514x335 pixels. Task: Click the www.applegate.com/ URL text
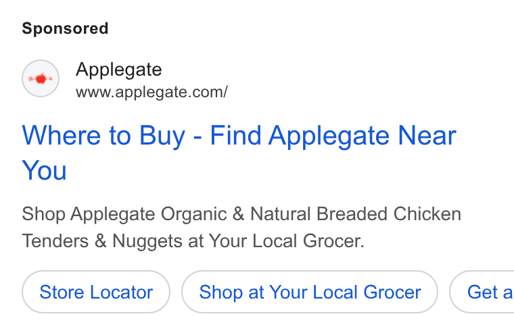coord(151,92)
